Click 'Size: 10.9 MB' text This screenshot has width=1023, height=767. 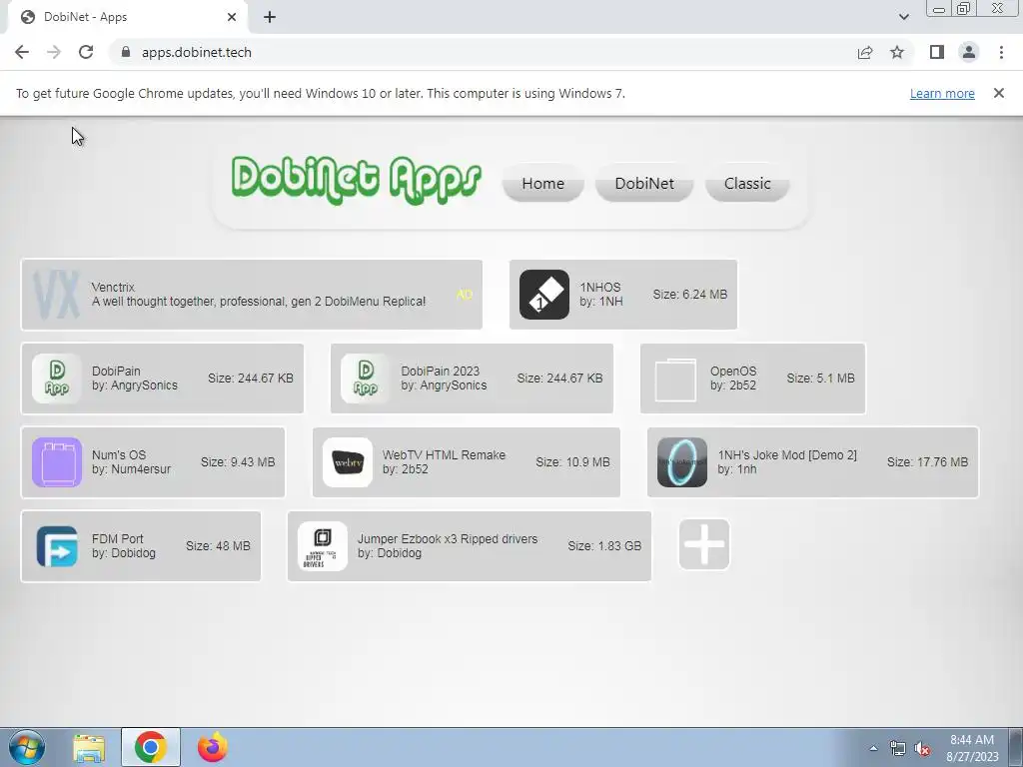pos(572,461)
